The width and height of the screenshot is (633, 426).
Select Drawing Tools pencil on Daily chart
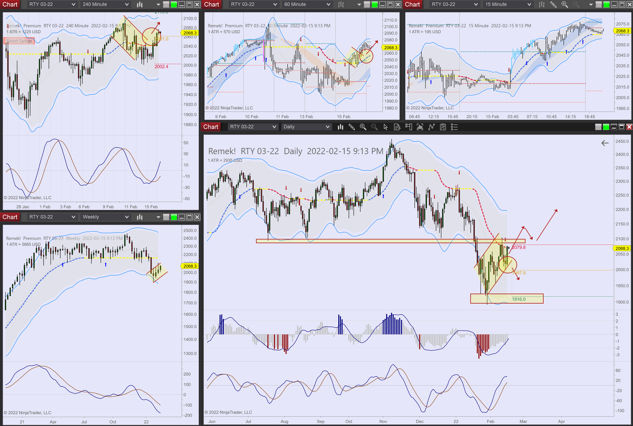(352, 127)
